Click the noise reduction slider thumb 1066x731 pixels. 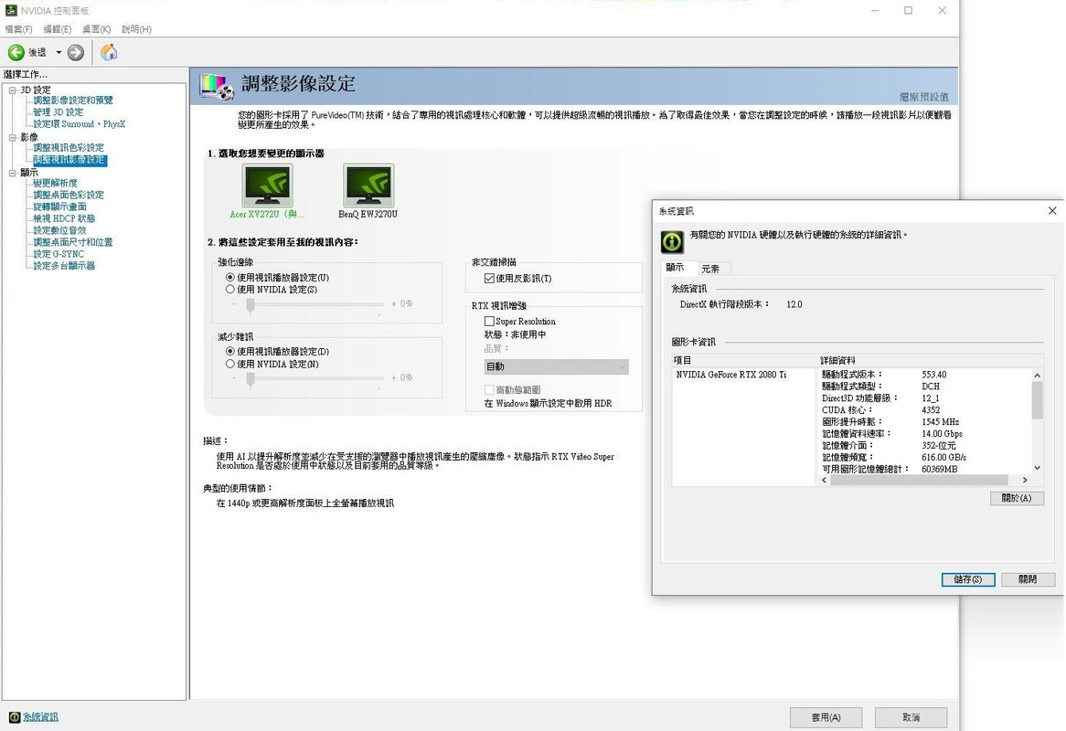tap(251, 380)
